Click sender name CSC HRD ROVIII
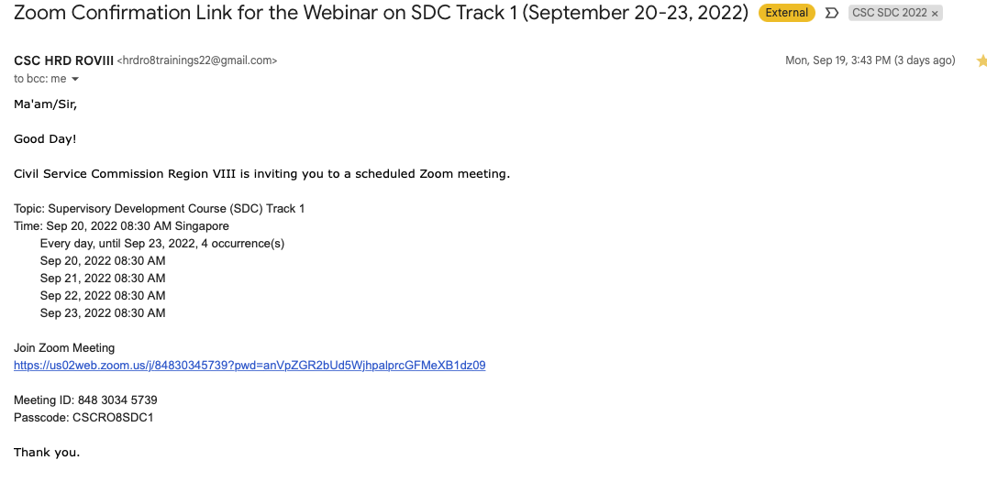Screen dimensions: 987x482 click(x=63, y=60)
